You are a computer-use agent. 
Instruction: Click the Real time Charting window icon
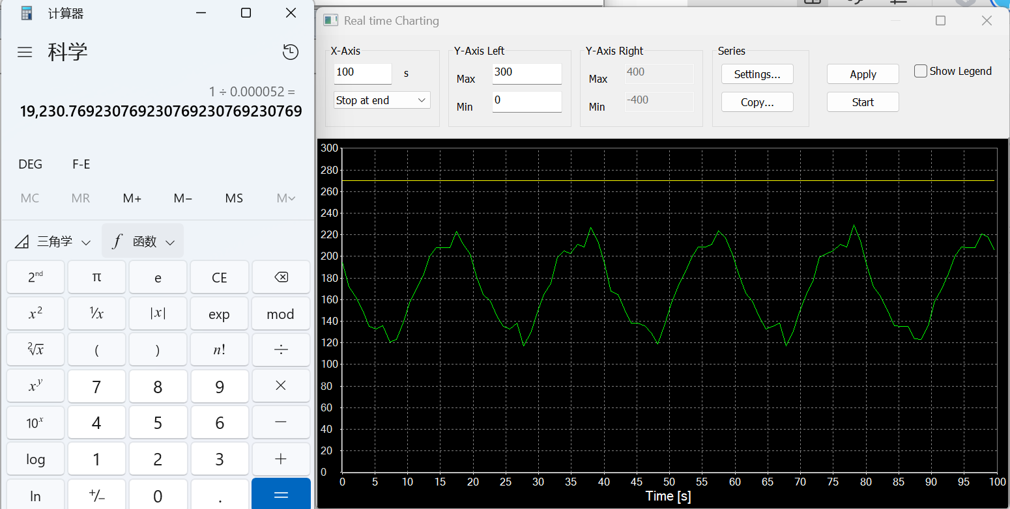click(x=331, y=20)
